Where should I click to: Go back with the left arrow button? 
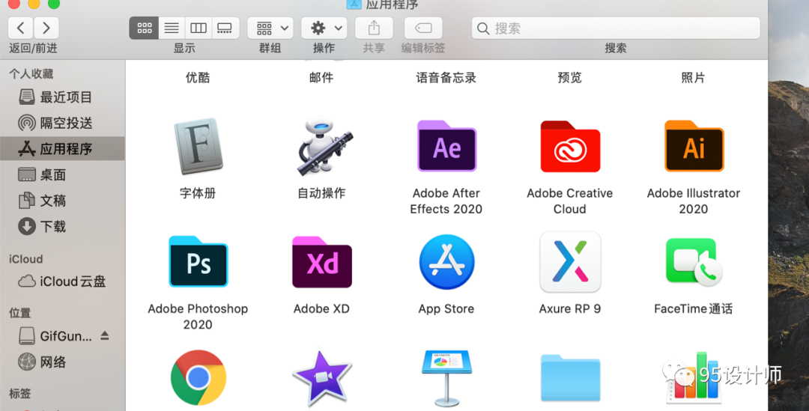[x=21, y=28]
